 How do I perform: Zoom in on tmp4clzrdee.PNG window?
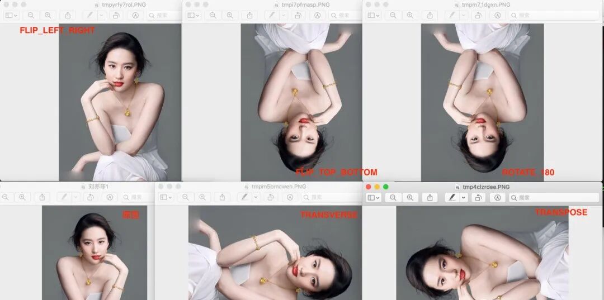pos(410,198)
